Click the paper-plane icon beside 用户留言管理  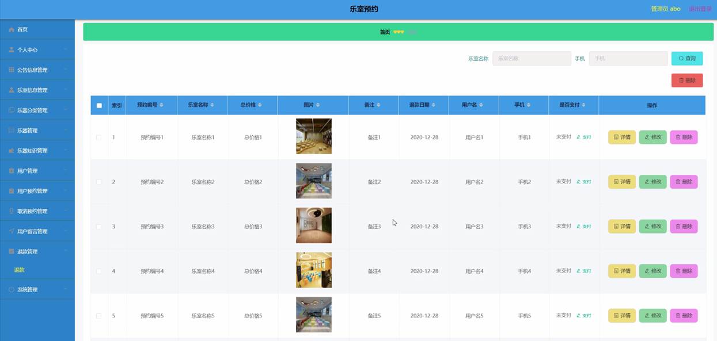pos(12,231)
